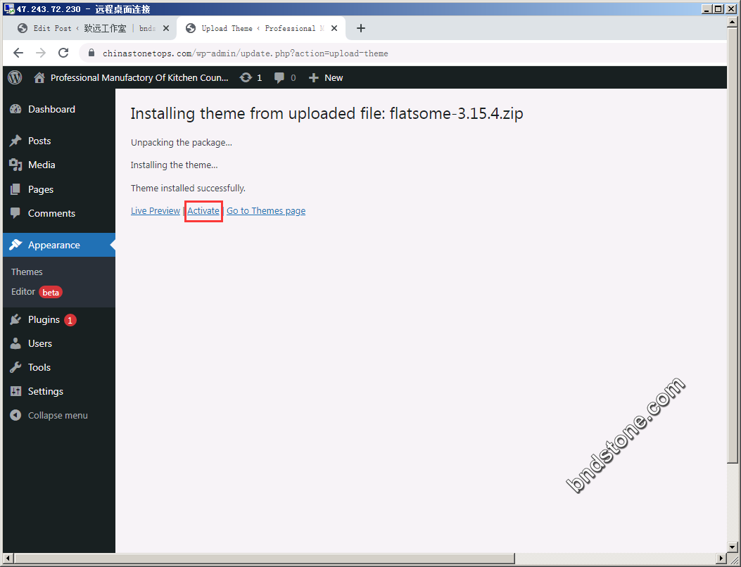The height and width of the screenshot is (567, 741).
Task: Click the Media icon in sidebar
Action: click(15, 165)
